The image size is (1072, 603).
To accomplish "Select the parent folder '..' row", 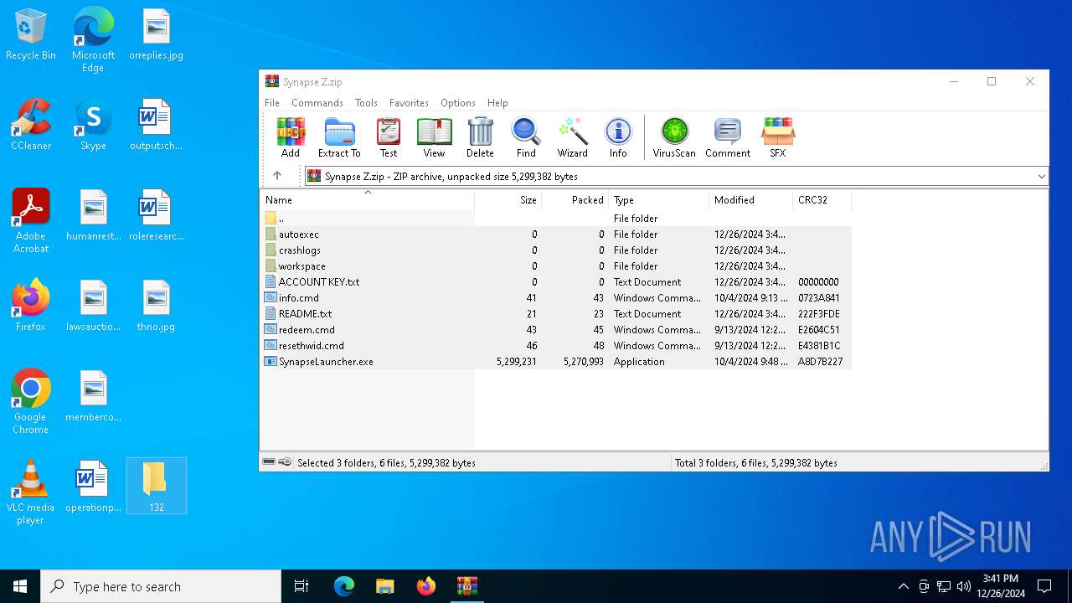I will point(555,219).
